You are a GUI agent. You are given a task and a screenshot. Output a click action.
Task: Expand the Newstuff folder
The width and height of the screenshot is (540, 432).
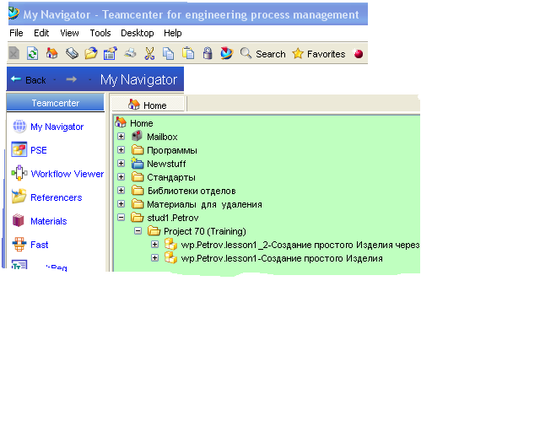click(121, 164)
